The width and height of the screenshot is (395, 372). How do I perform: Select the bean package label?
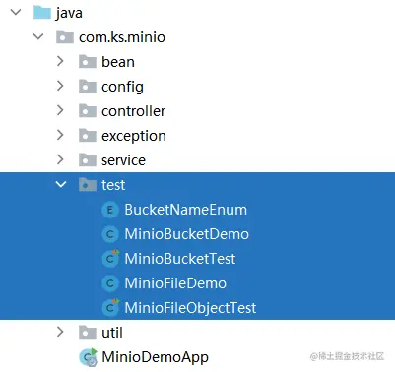[x=118, y=62]
